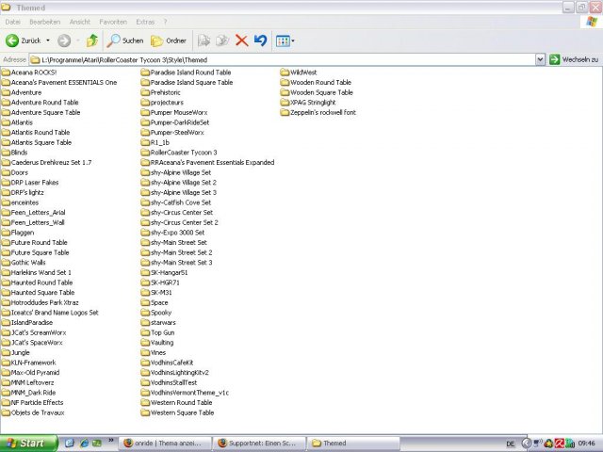Screen dimensions: 603x452
Task: Select the WildWest folder
Action: 299,73
